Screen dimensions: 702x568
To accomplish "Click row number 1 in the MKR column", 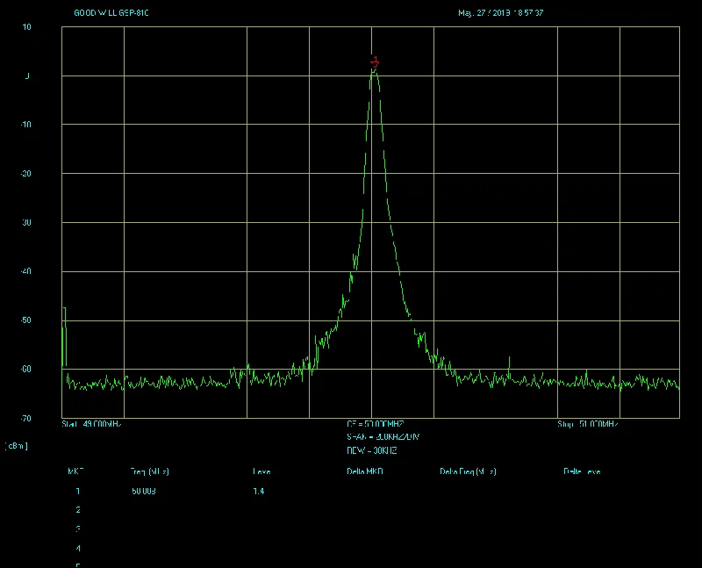I will pyautogui.click(x=78, y=491).
